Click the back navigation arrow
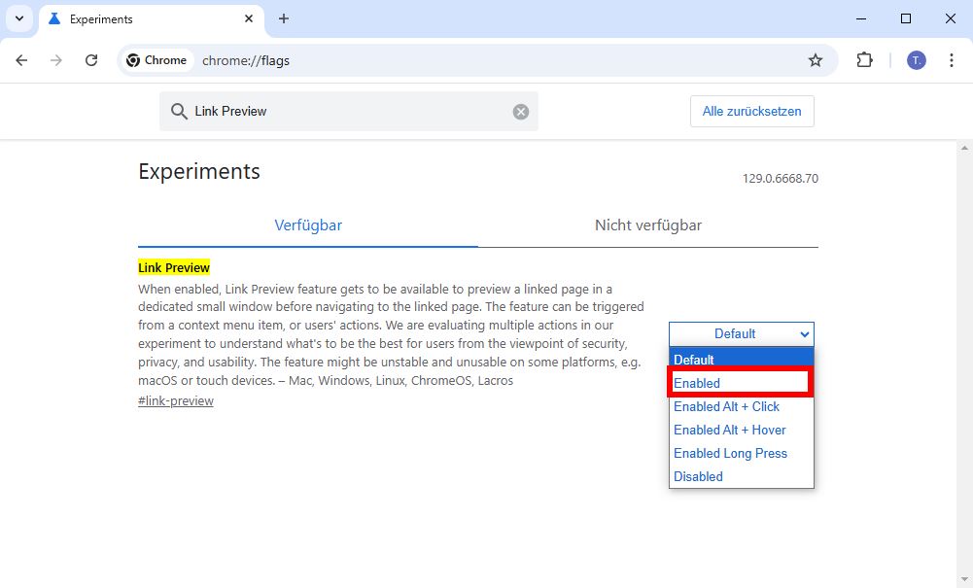This screenshot has width=973, height=588. [21, 59]
